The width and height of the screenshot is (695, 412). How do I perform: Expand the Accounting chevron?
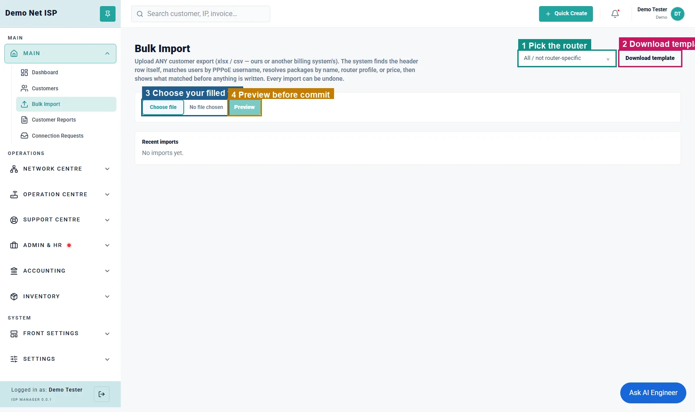(107, 271)
